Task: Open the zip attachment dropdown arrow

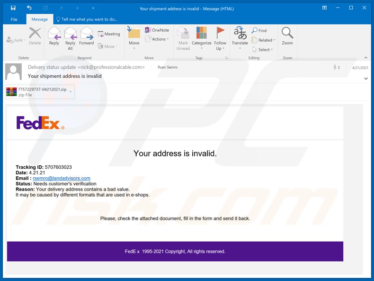Action: 71,92
